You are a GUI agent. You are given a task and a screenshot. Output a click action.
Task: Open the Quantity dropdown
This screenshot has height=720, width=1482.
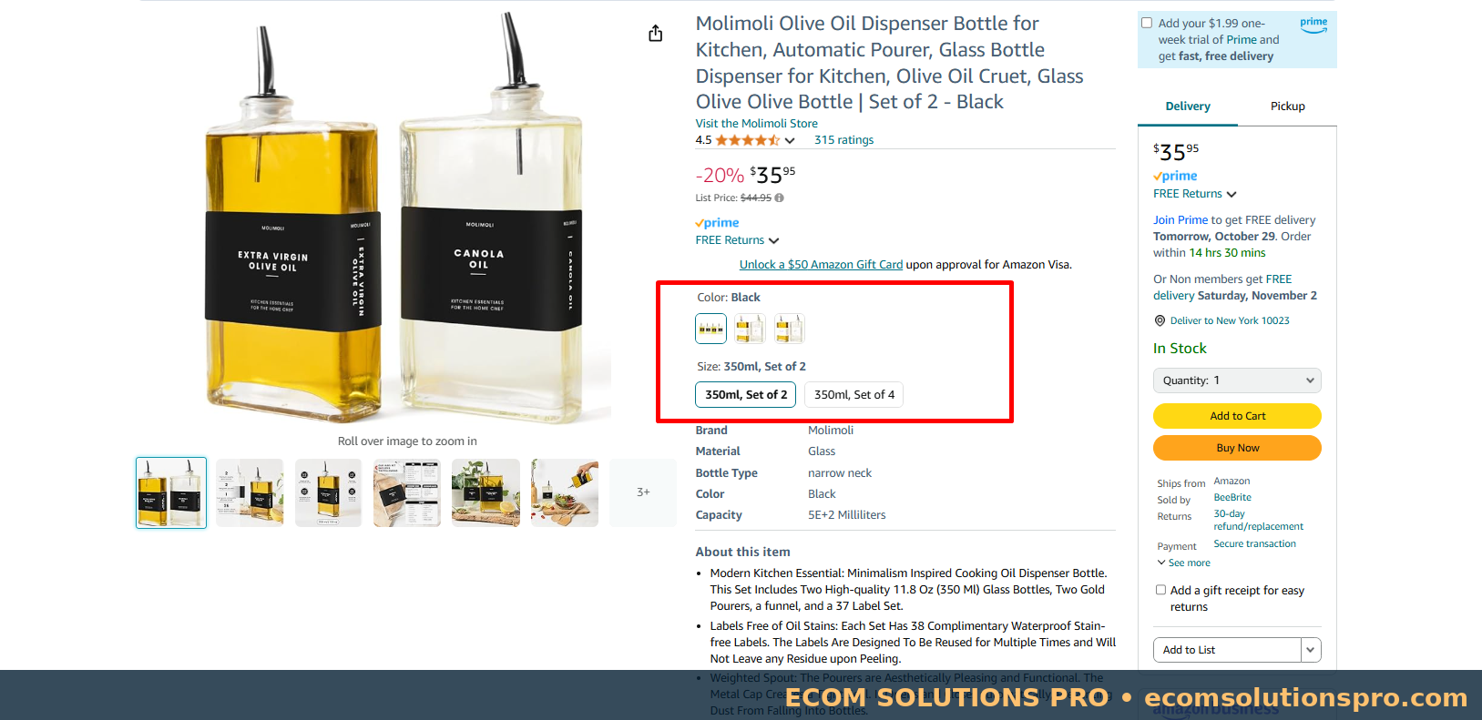tap(1237, 380)
